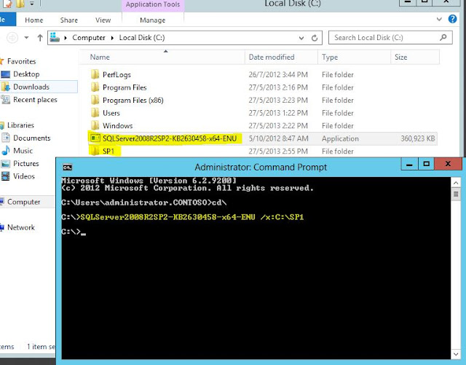Click Command Prompt scrollbar up arrow
Image resolution: width=466 pixels, height=365 pixels.
point(456,183)
